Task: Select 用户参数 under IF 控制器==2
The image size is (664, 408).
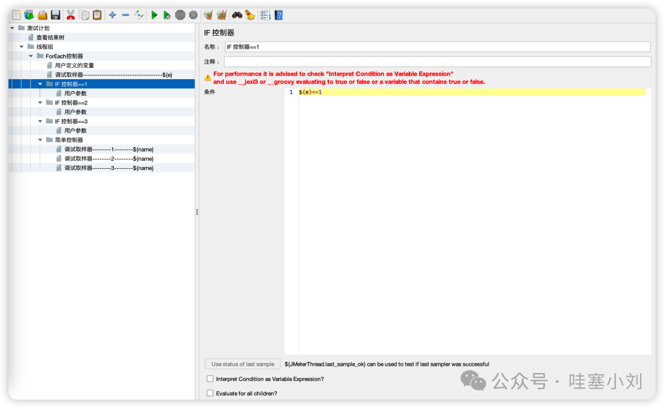Action: [x=76, y=112]
